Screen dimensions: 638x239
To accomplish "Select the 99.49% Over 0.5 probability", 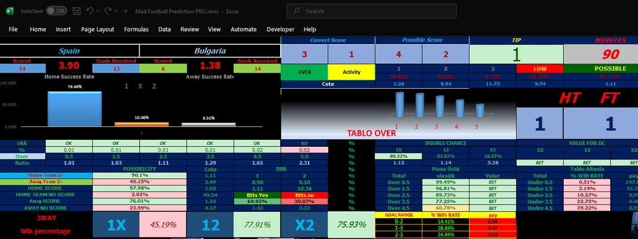I will (x=445, y=182).
